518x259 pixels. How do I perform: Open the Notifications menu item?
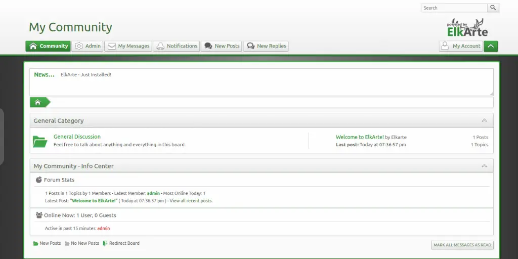click(177, 46)
